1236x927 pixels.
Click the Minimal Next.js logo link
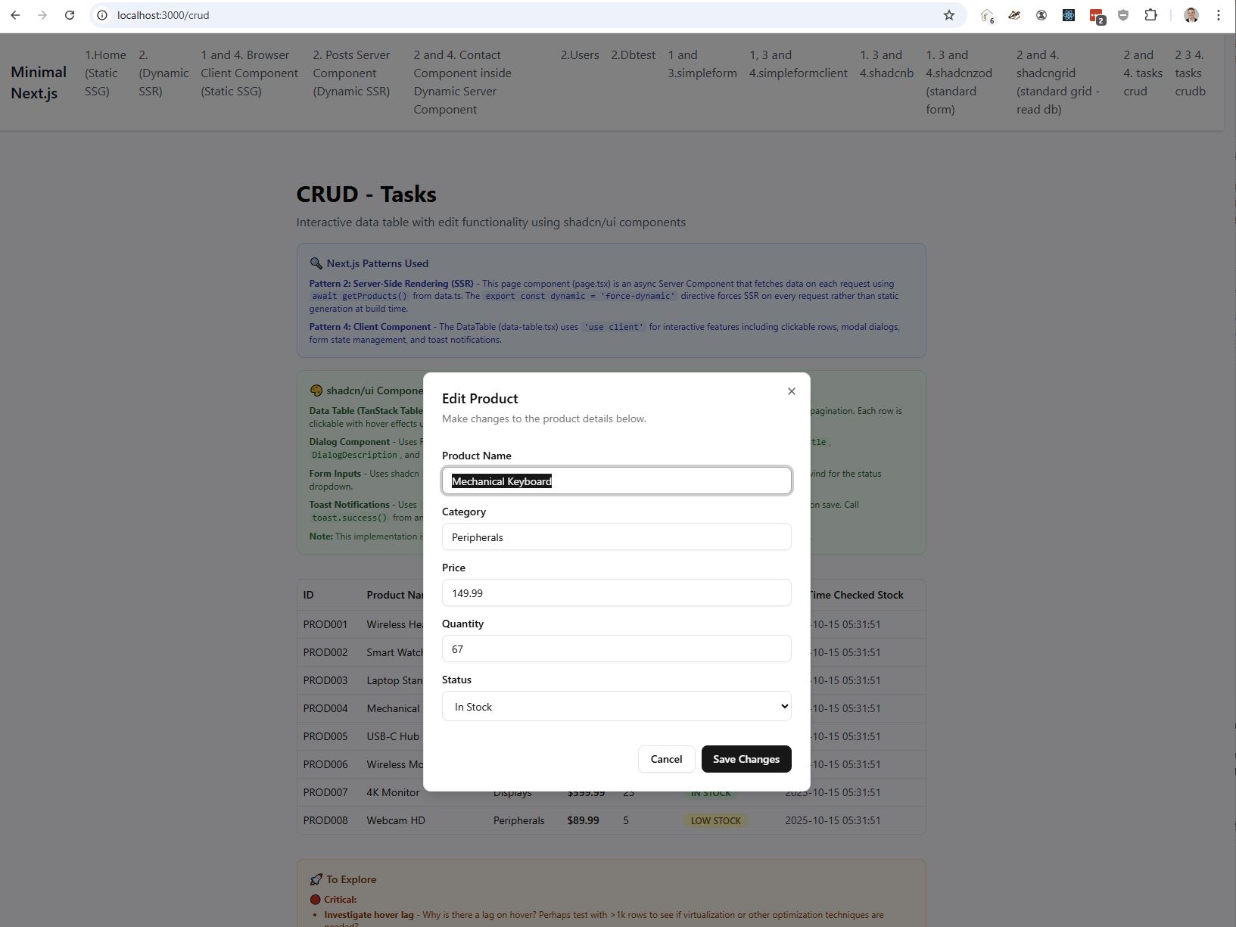click(x=39, y=82)
